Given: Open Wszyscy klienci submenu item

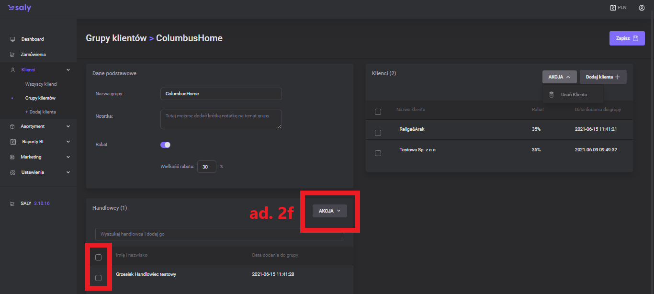Looking at the screenshot, I should (41, 84).
